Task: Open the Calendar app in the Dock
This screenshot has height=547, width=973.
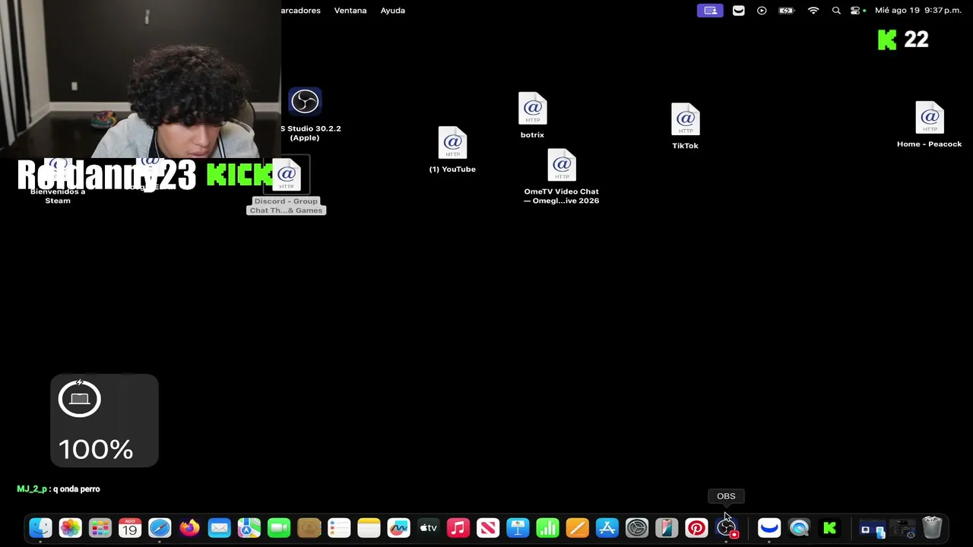Action: [129, 527]
